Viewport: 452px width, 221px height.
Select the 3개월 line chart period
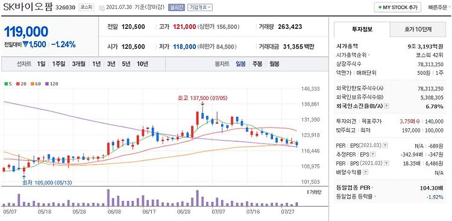click(79, 64)
